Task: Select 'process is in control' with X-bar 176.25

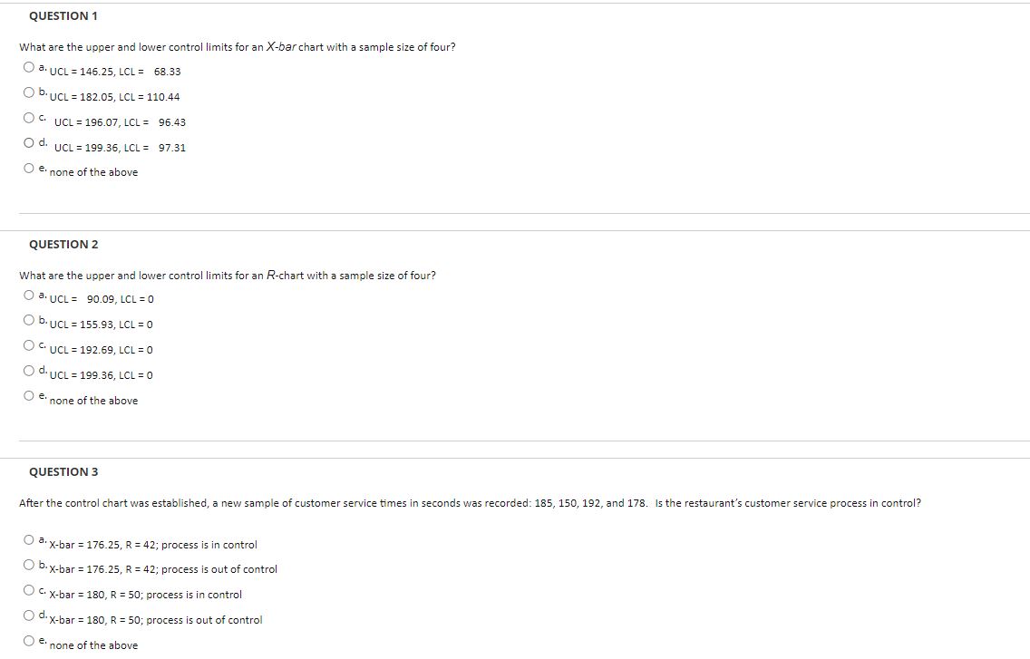Action: (28, 540)
